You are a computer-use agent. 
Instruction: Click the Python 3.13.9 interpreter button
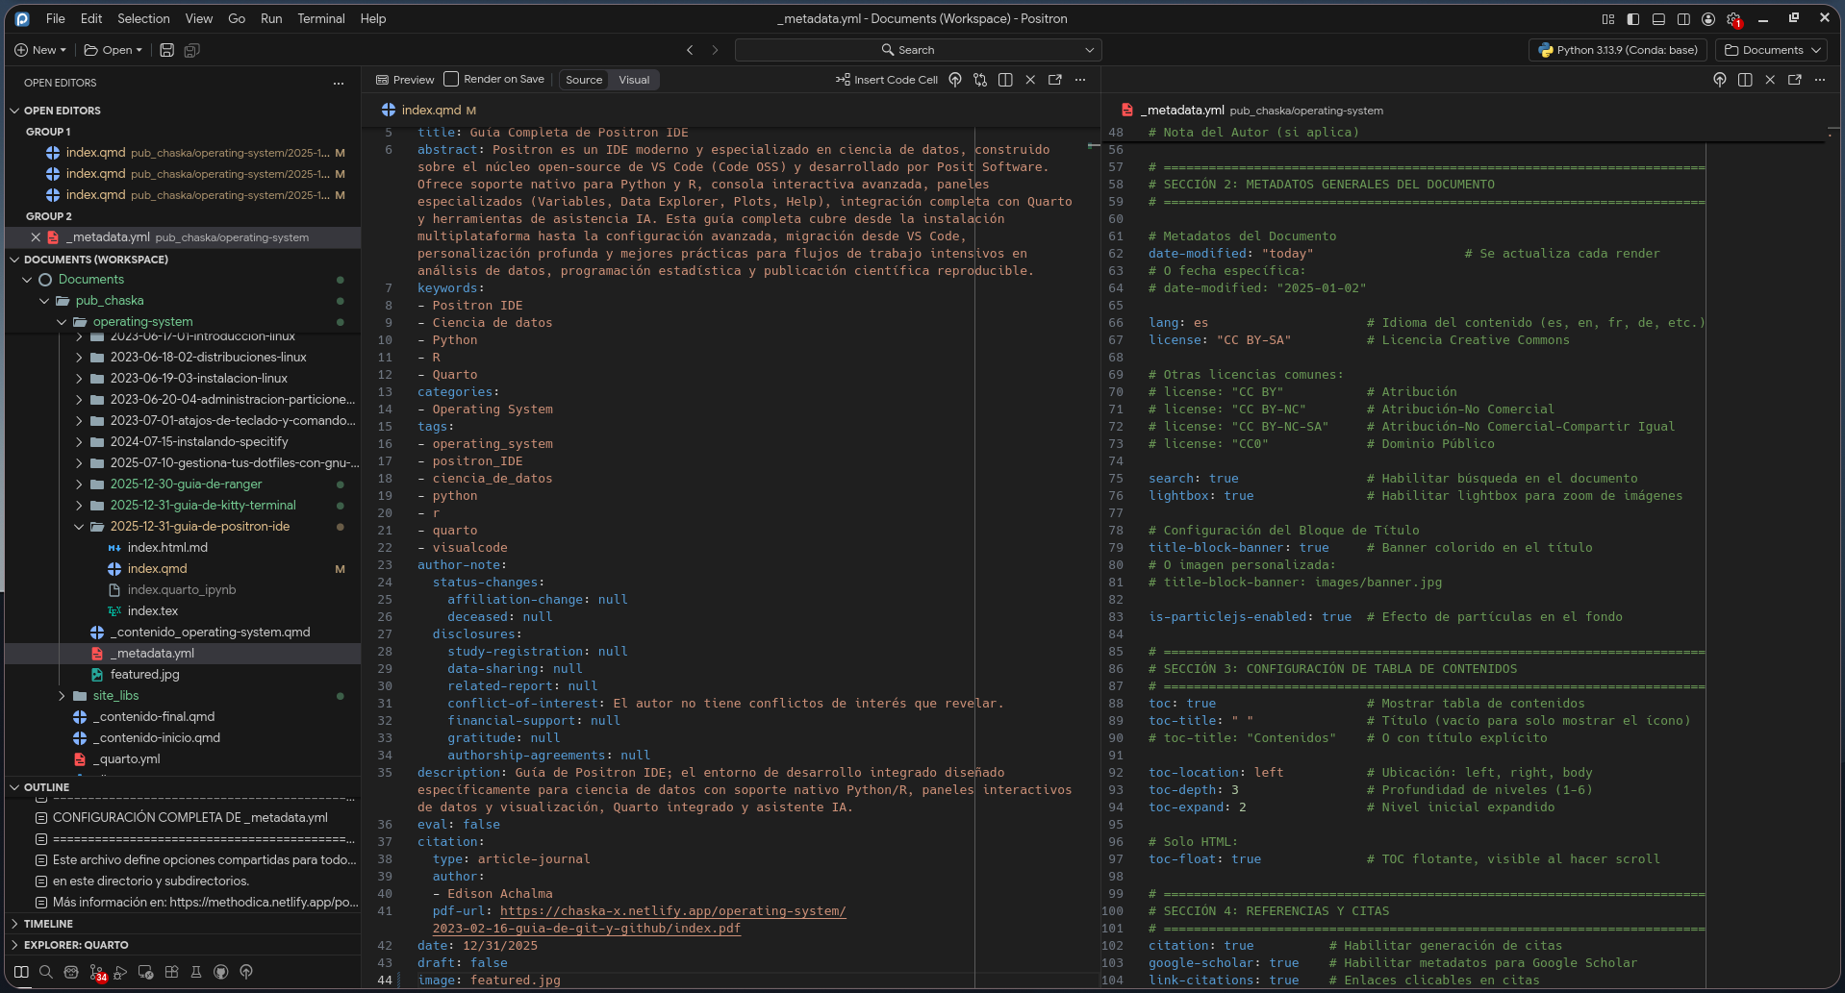[1618, 50]
